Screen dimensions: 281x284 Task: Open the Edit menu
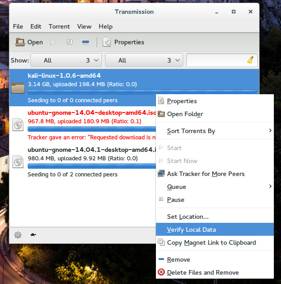(x=36, y=27)
